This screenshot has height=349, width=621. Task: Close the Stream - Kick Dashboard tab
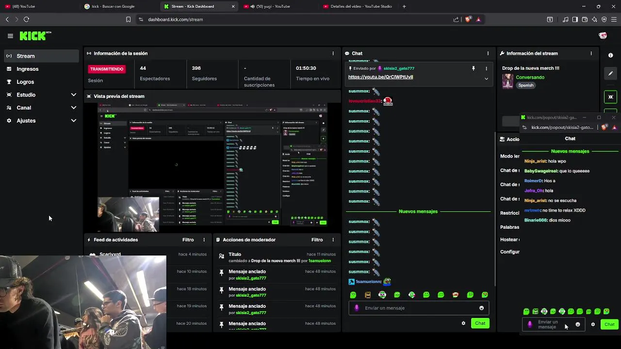233,6
